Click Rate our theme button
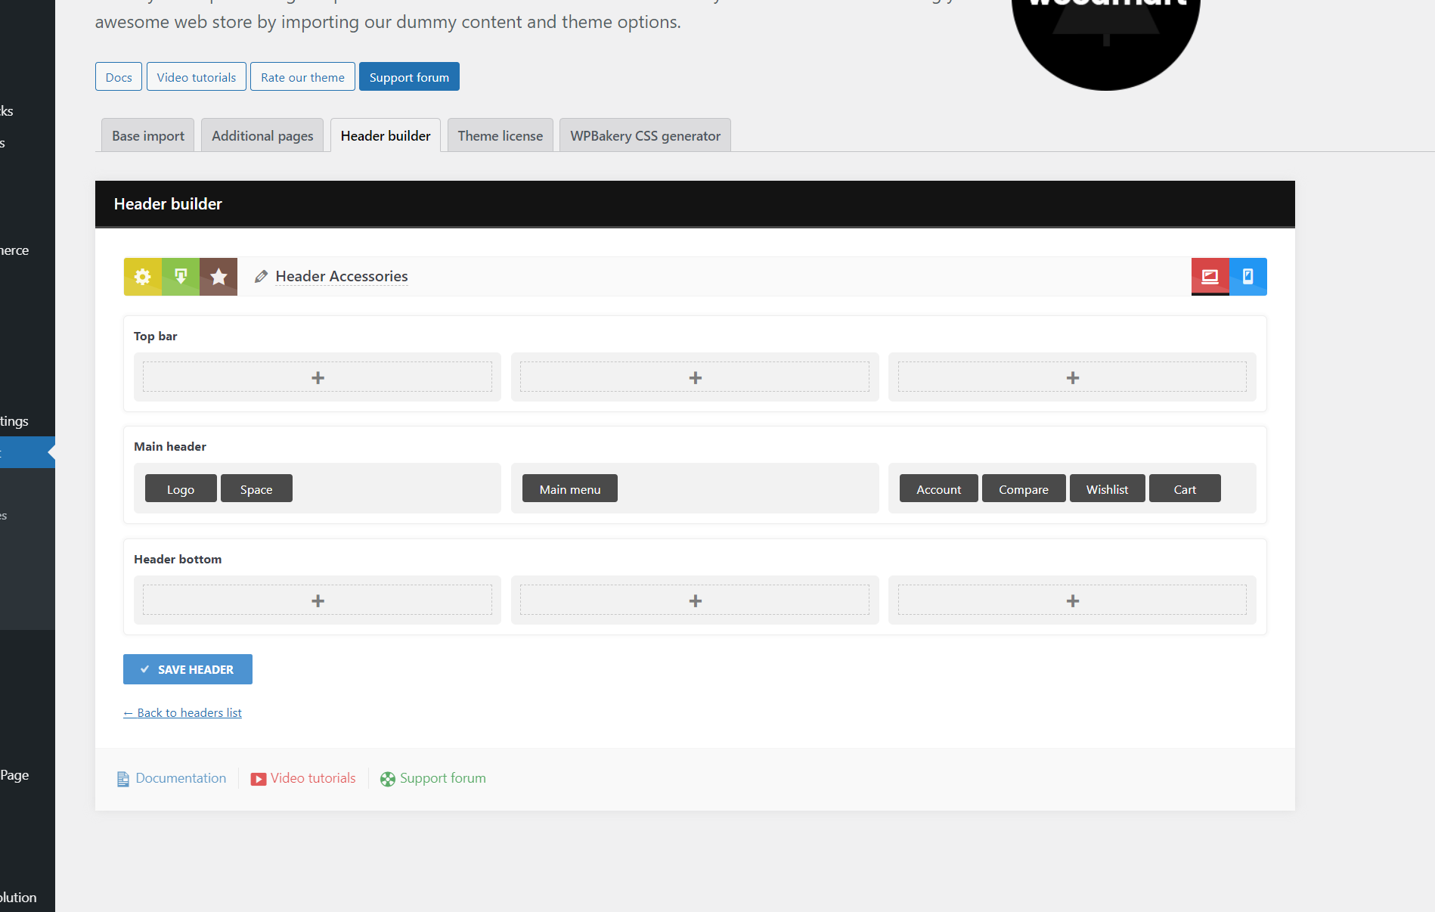The width and height of the screenshot is (1435, 912). pyautogui.click(x=302, y=76)
